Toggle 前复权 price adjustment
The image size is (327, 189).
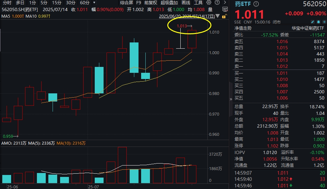(x=151, y=3)
